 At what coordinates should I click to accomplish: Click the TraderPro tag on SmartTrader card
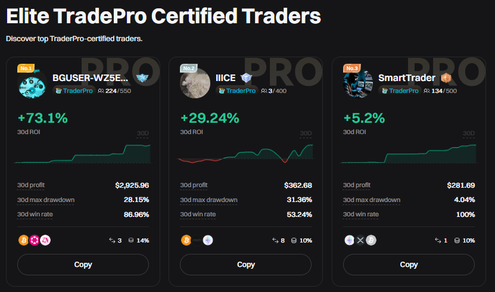click(399, 91)
